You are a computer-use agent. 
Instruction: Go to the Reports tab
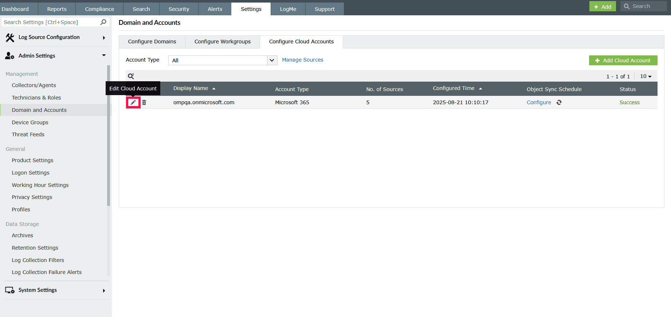(57, 9)
